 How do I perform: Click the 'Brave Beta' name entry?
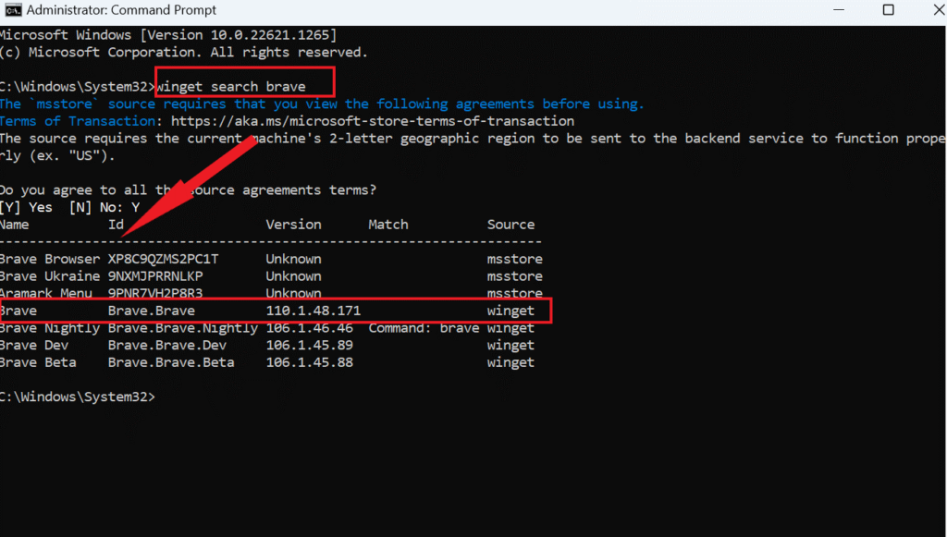pos(38,362)
